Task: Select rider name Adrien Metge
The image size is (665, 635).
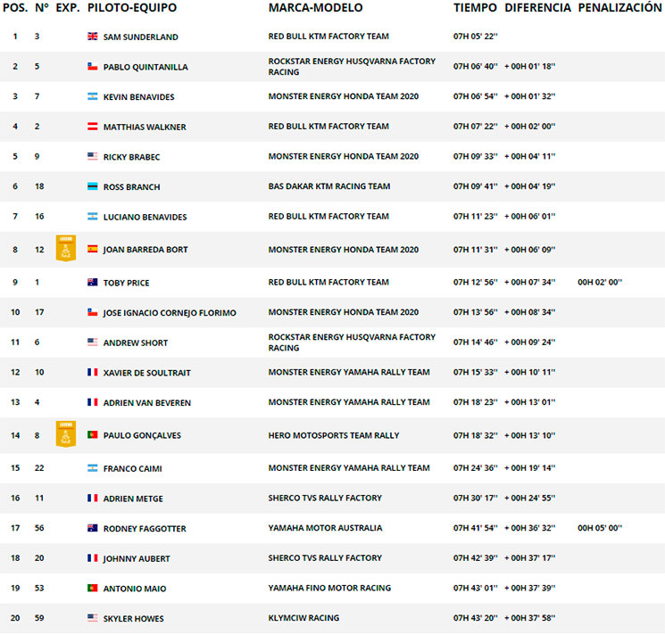Action: [133, 499]
